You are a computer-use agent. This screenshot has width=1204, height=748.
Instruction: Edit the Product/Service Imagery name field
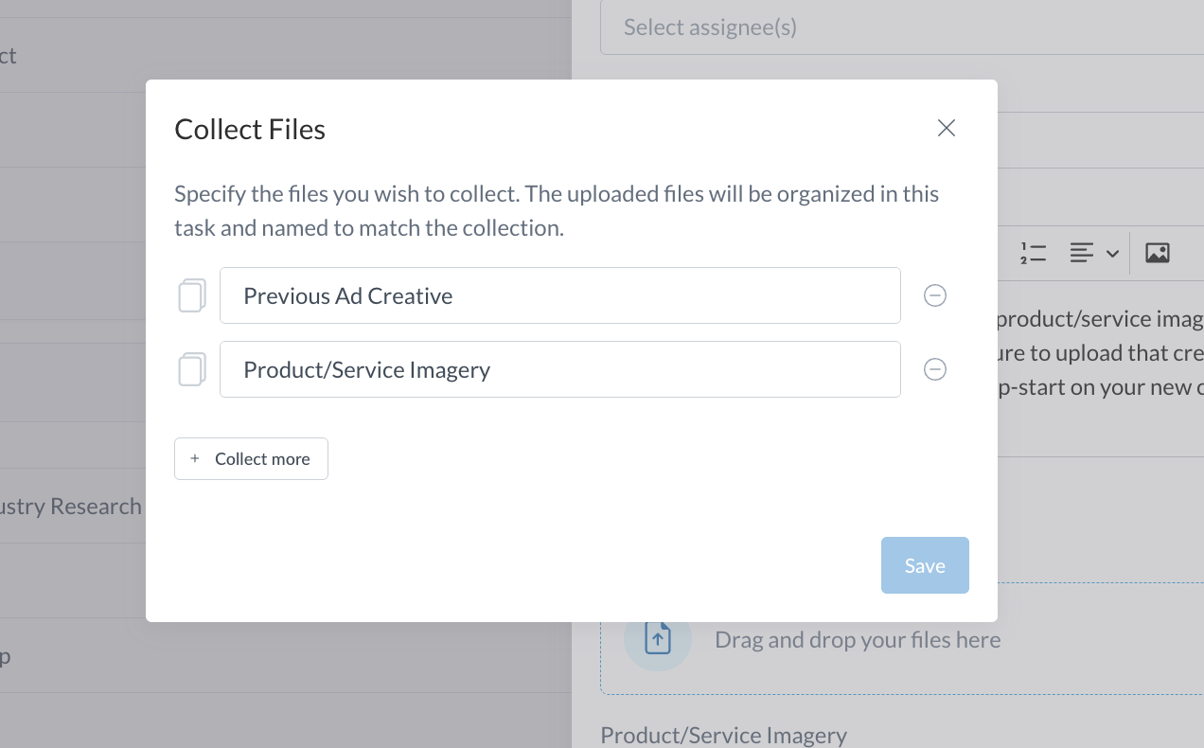559,369
